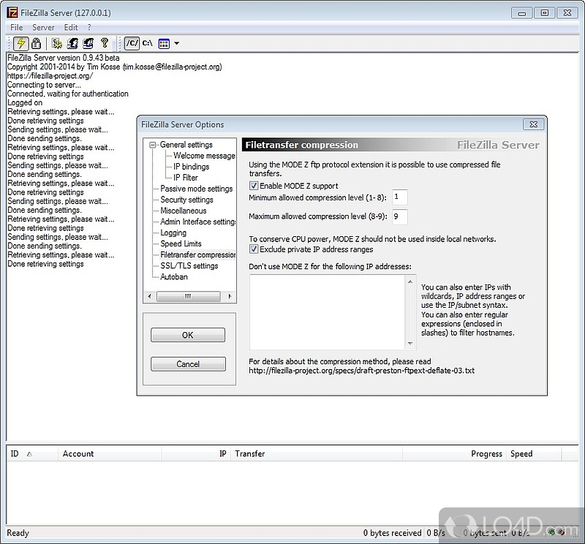The image size is (585, 544).
Task: Click the question mark help icon
Action: point(105,44)
